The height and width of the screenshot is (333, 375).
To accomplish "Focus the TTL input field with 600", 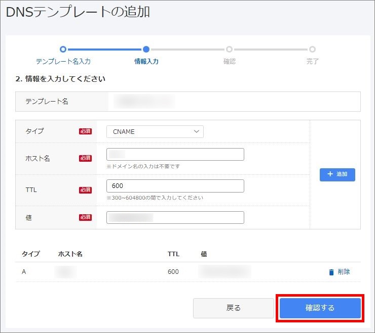I will 175,186.
